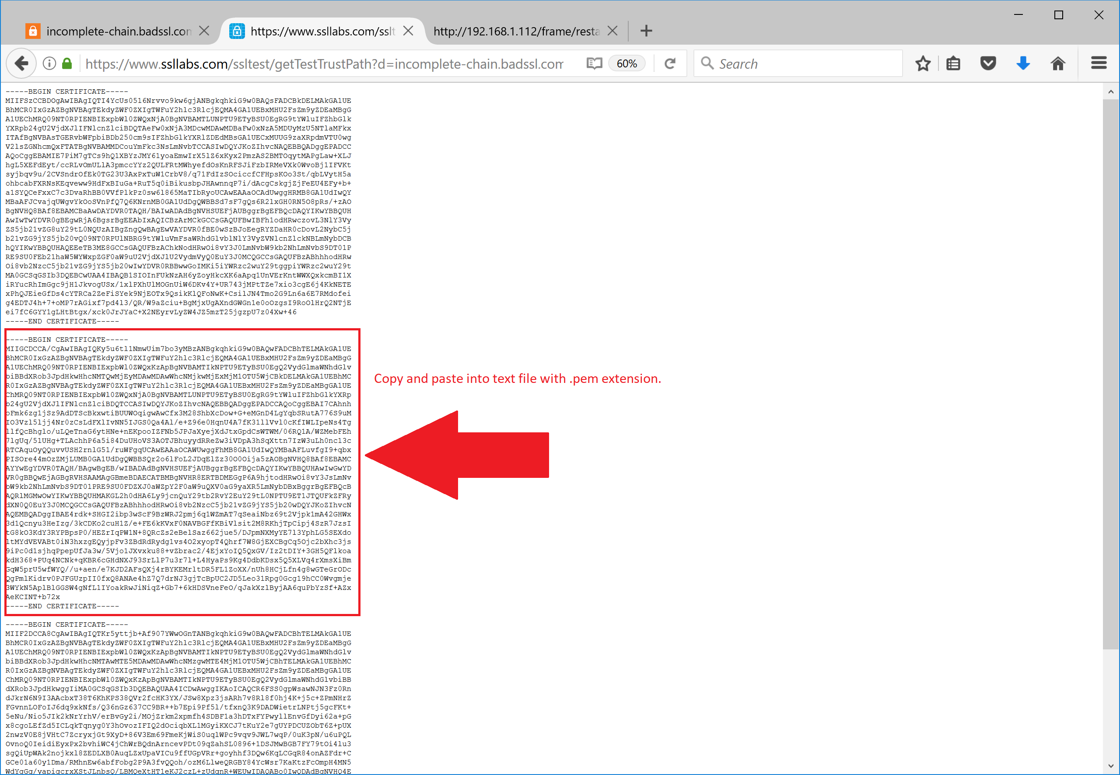Close the ssllabs.com tab

(408, 31)
